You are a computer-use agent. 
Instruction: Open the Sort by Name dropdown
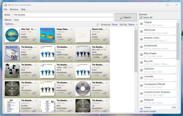click(x=131, y=25)
